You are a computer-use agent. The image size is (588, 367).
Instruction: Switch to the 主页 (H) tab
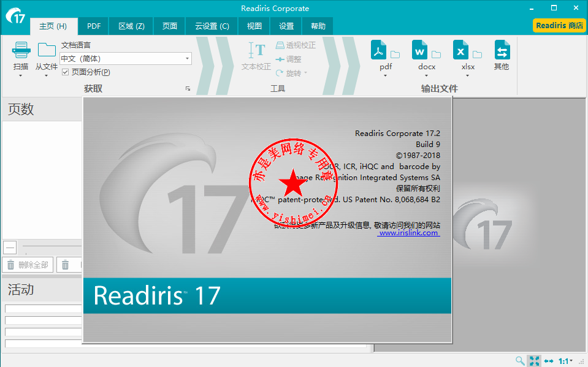(x=53, y=26)
